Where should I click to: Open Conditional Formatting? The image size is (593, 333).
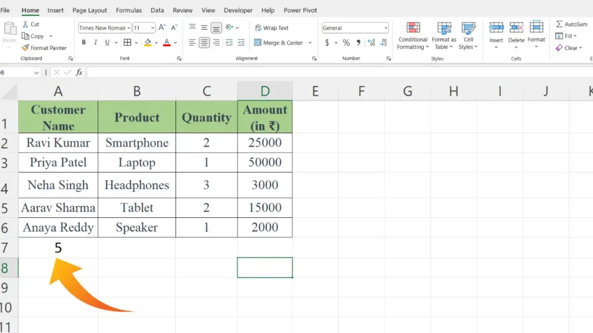point(413,35)
